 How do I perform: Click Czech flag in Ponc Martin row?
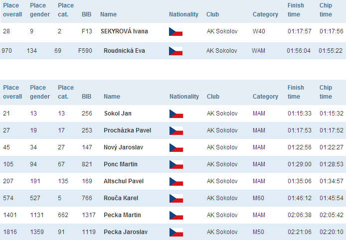(176, 165)
